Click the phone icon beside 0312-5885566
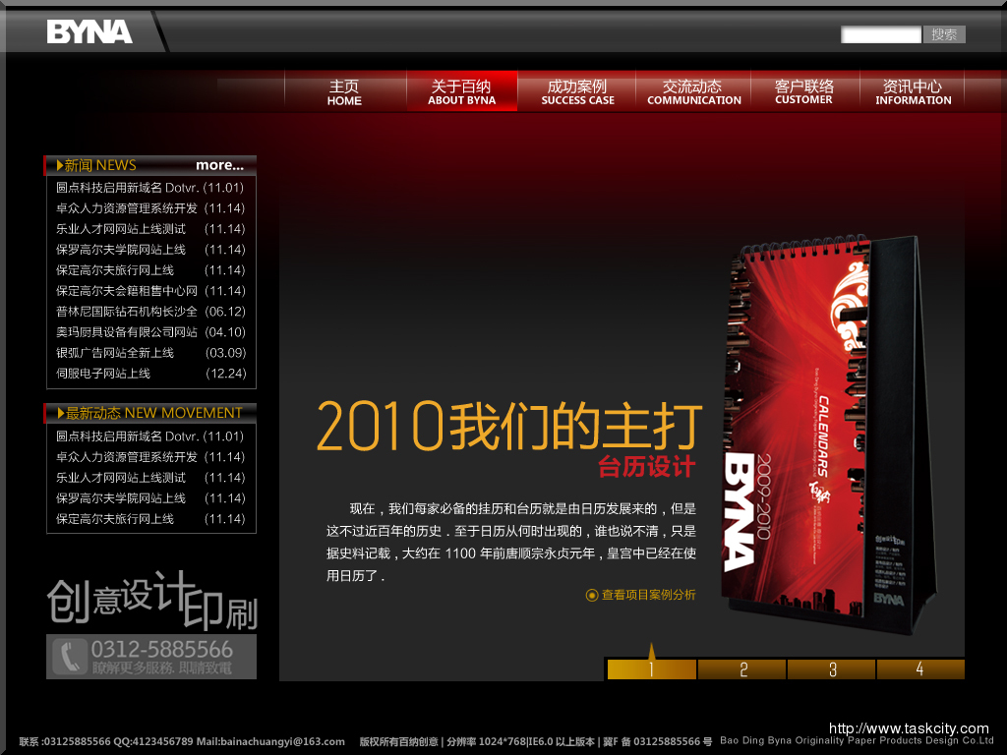This screenshot has height=755, width=1007. click(70, 656)
